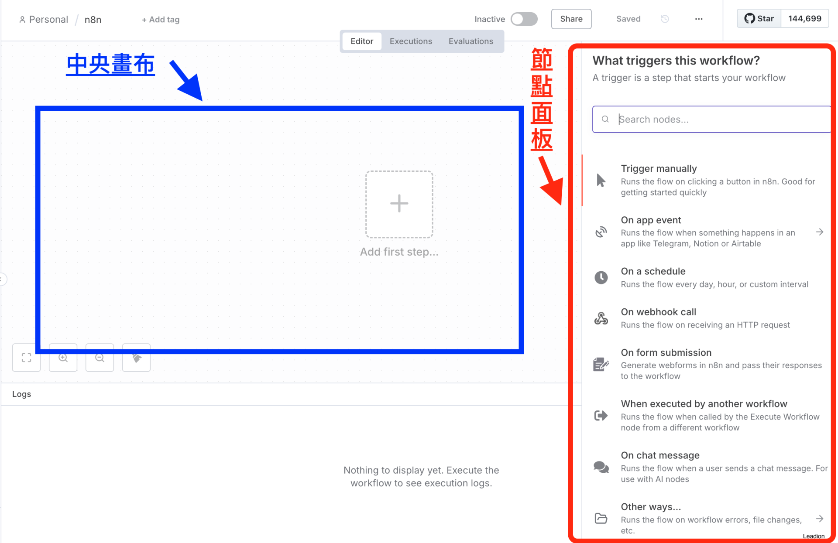Click the zoom in magnifier icon

(x=63, y=358)
